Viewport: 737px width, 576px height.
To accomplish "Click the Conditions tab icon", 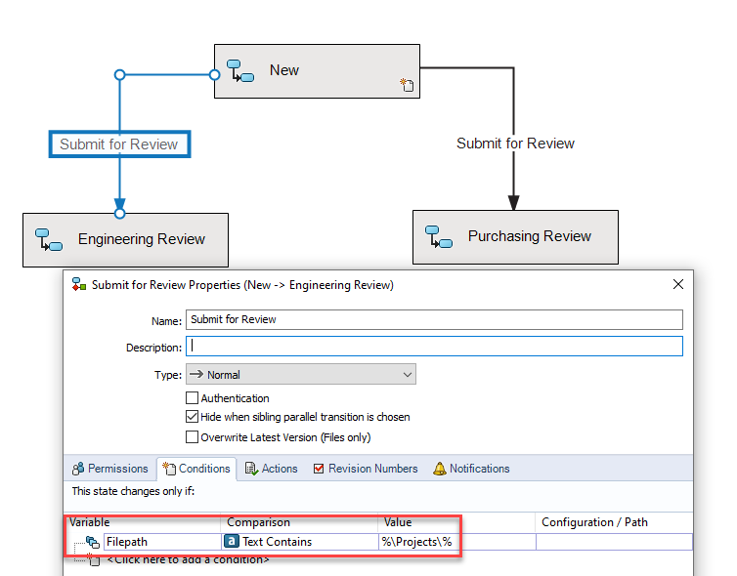I will [x=169, y=469].
